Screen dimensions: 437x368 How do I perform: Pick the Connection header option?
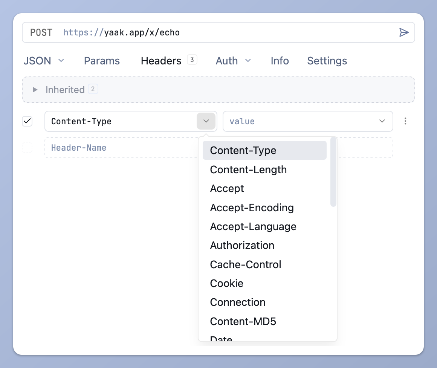[264, 302]
